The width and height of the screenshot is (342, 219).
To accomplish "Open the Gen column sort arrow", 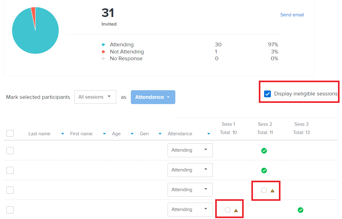I will pyautogui.click(x=160, y=134).
